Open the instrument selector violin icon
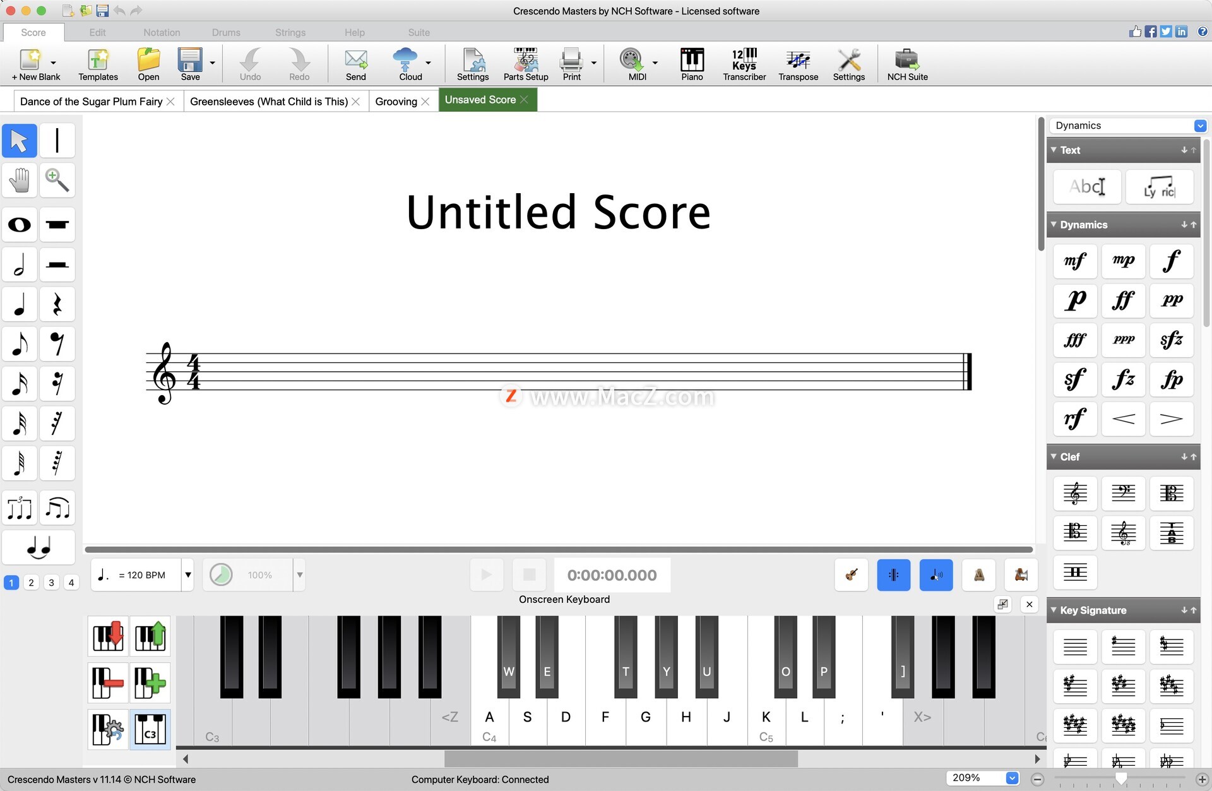The width and height of the screenshot is (1212, 791). pyautogui.click(x=851, y=575)
